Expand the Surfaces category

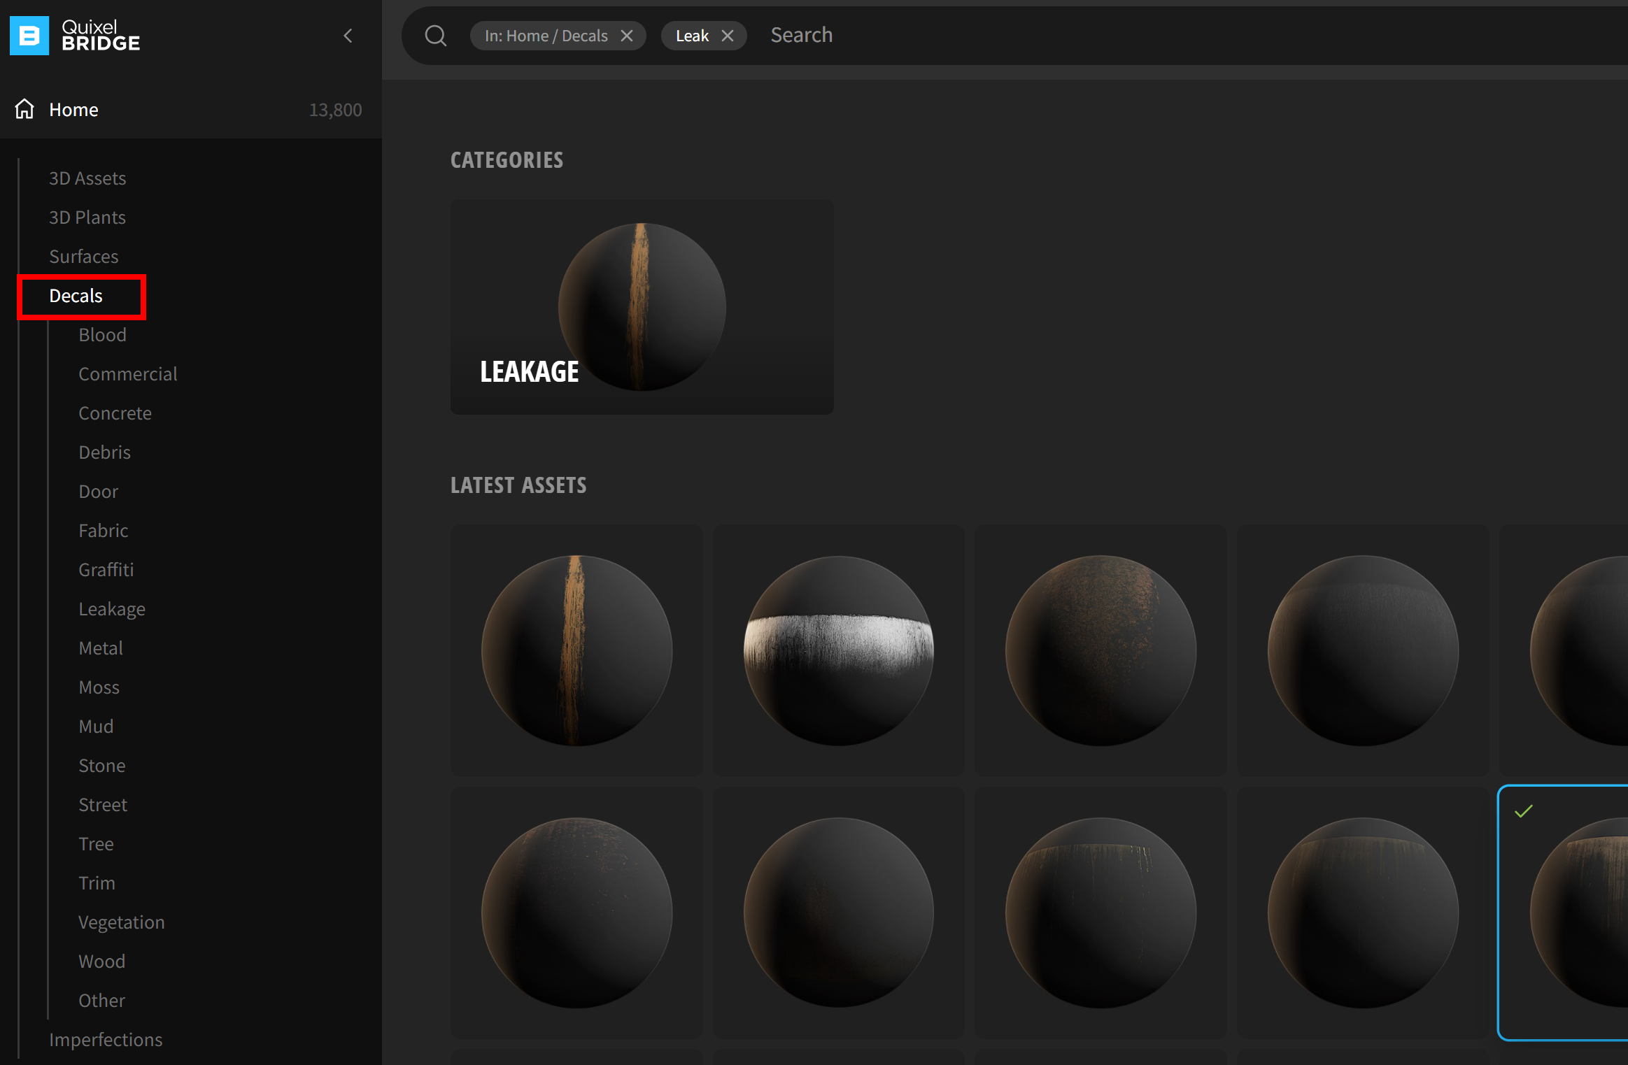84,257
